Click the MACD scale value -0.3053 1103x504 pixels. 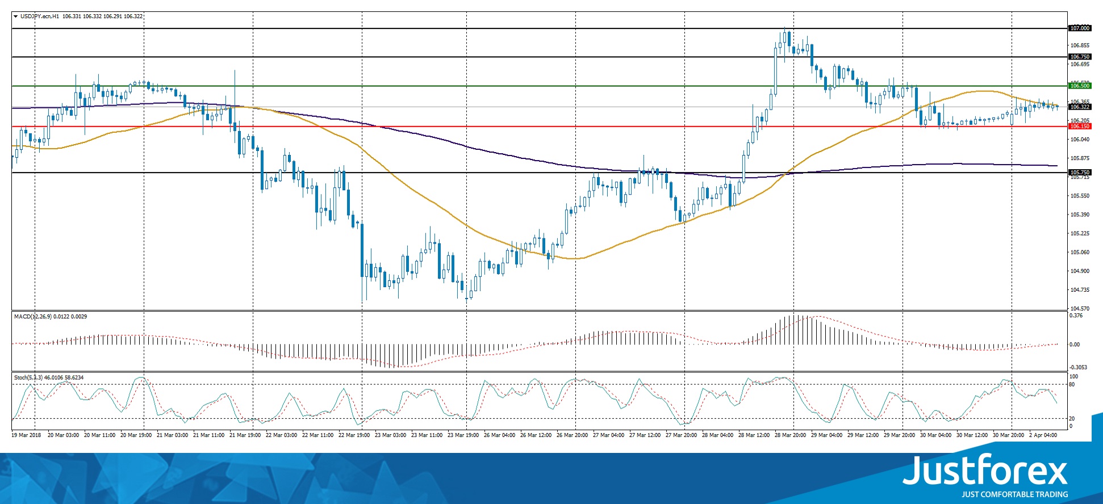coord(1078,367)
